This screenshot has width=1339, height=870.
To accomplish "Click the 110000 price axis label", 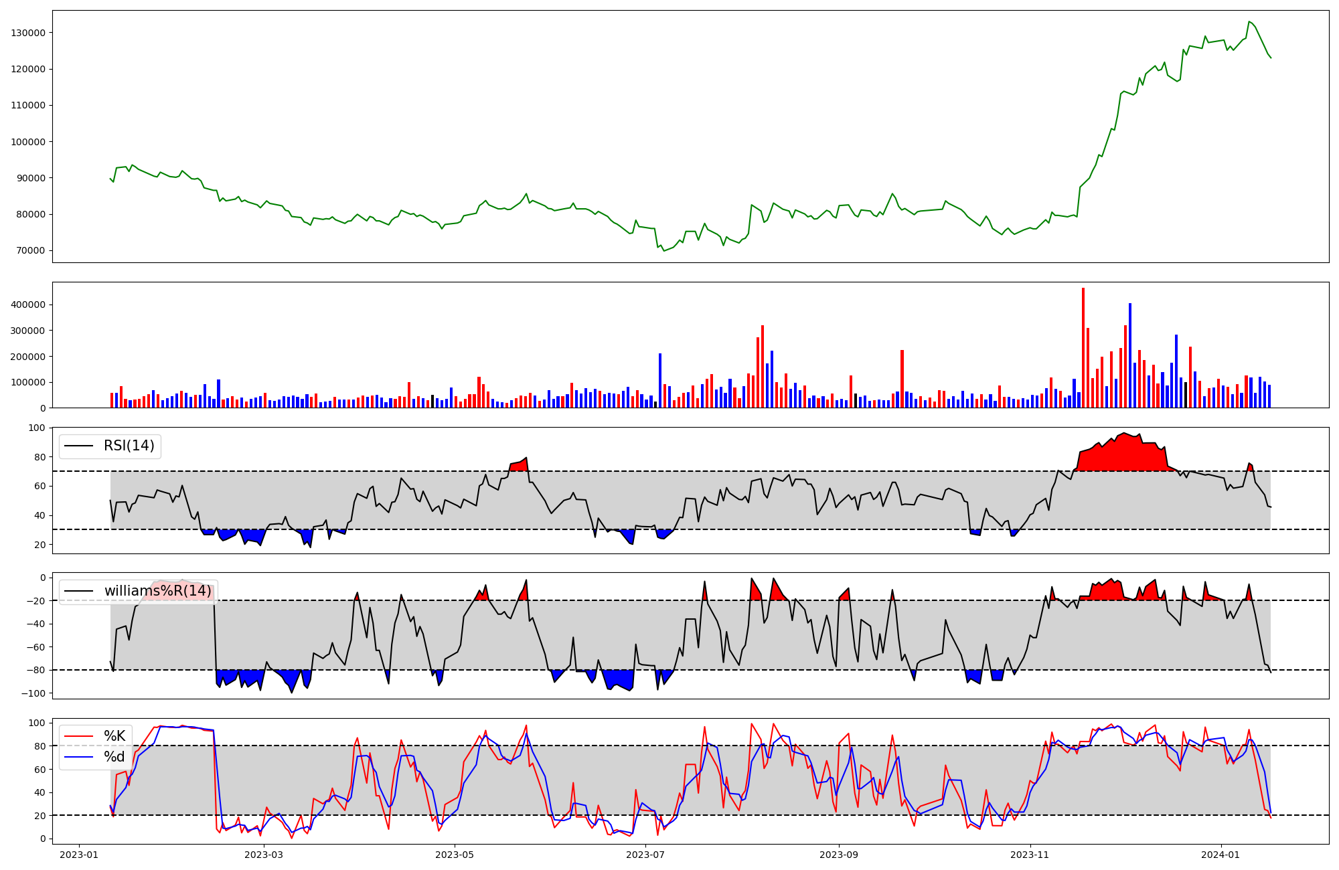I will point(27,106).
